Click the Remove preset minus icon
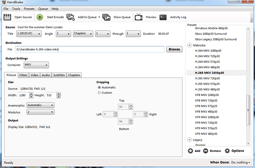The width and height of the screenshot is (255, 168). click(205, 151)
